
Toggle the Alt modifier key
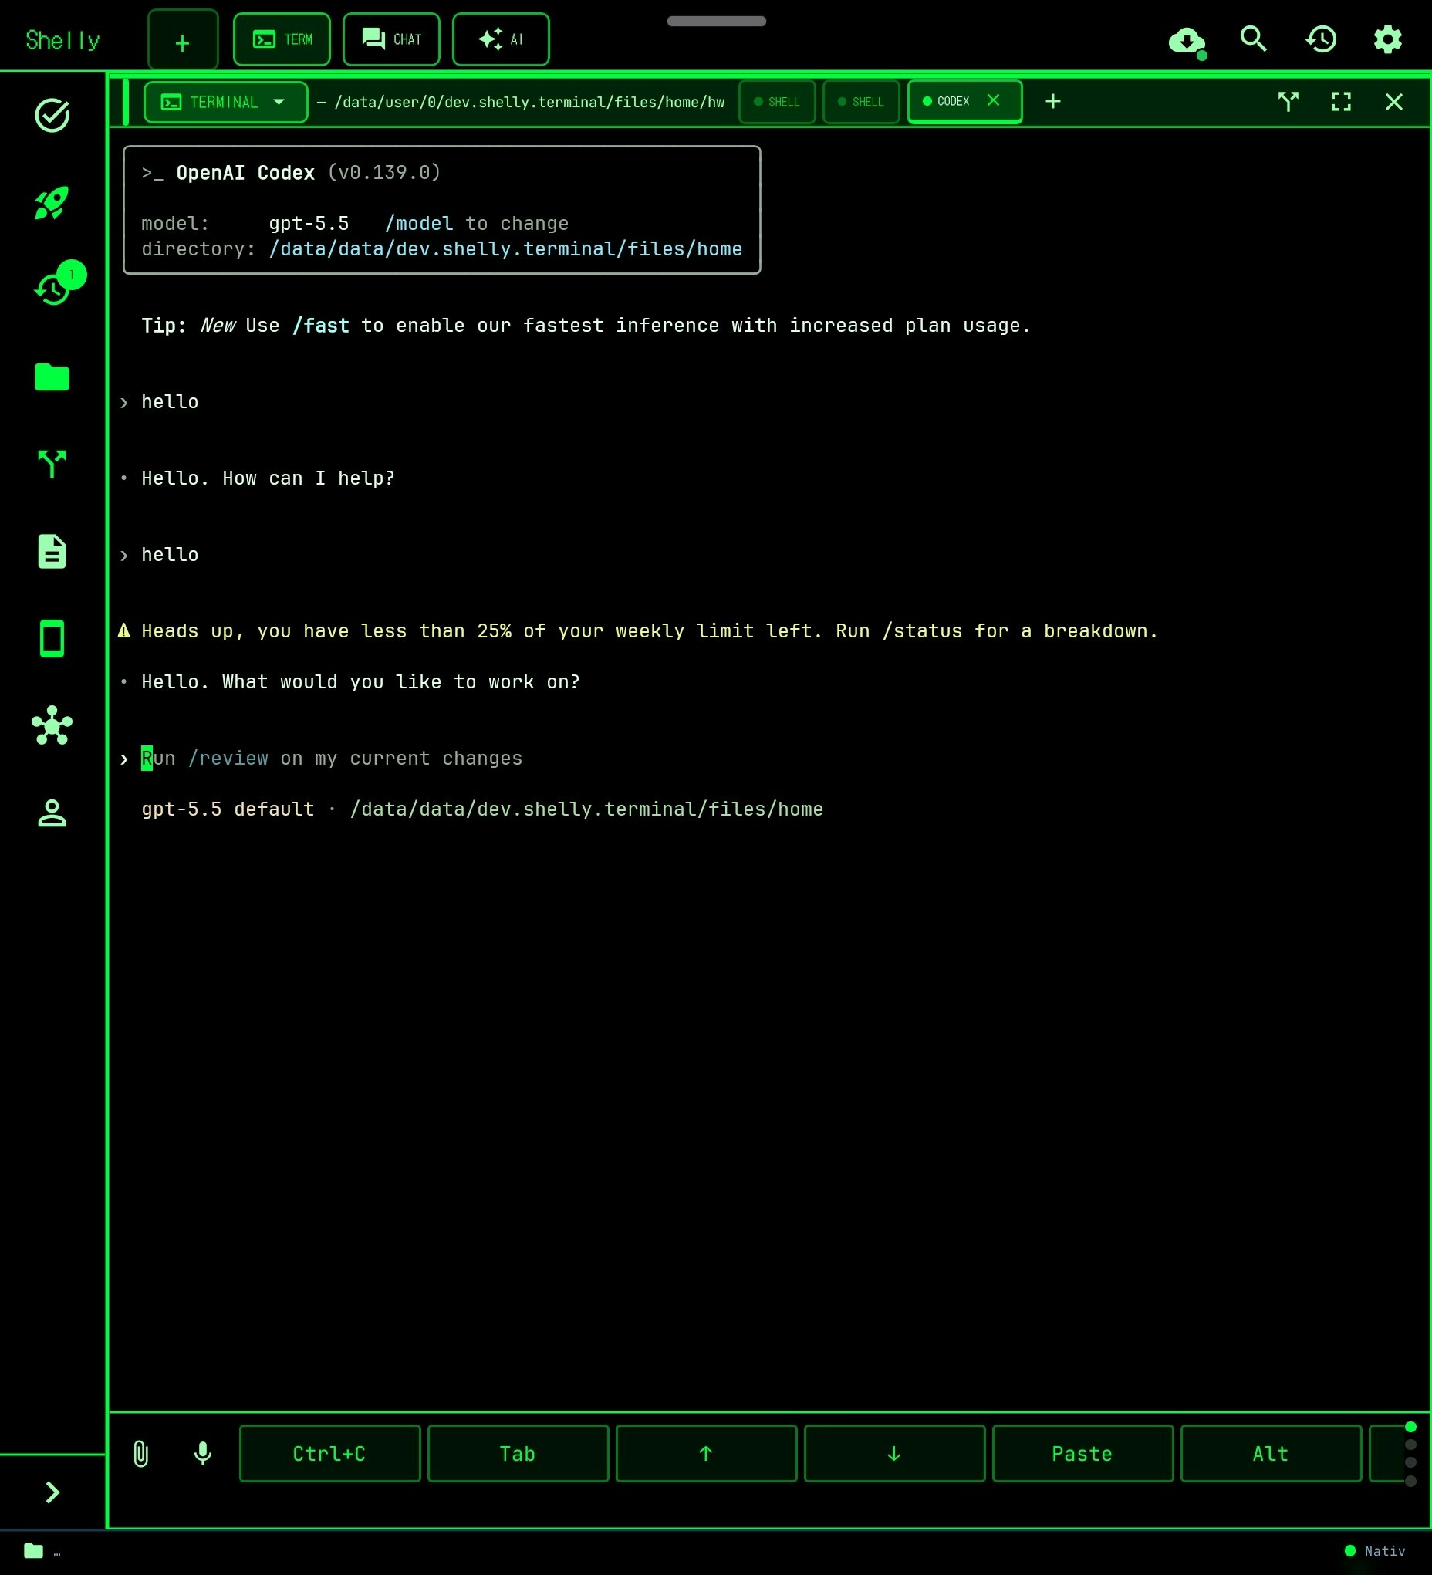pos(1271,1454)
